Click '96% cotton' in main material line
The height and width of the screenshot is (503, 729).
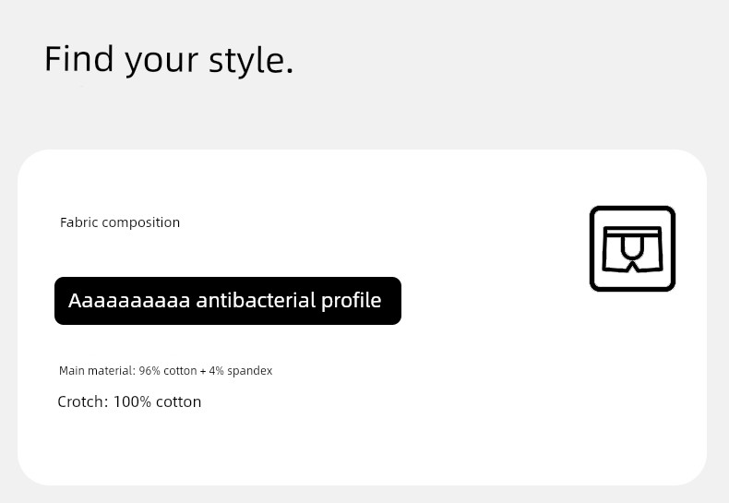point(168,370)
